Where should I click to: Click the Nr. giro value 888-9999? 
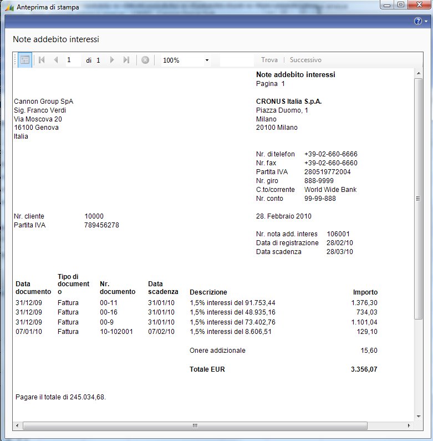(x=319, y=181)
